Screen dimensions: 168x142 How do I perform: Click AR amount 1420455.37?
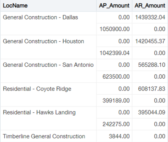point(150,41)
